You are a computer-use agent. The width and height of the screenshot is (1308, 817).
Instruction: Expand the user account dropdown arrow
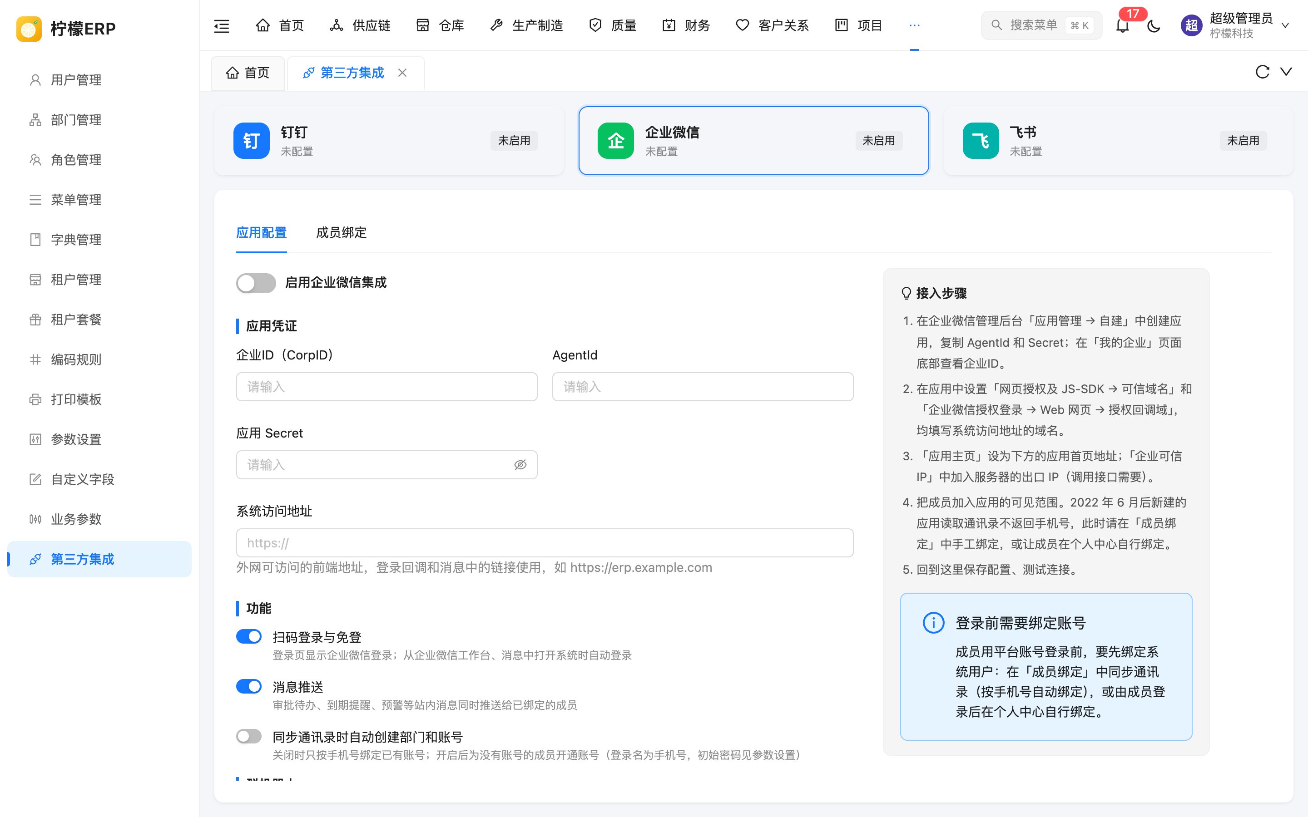pos(1286,25)
